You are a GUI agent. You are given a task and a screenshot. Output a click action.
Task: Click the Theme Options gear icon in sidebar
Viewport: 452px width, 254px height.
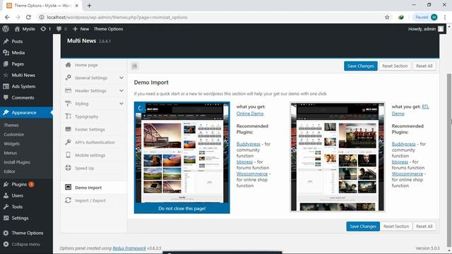(x=6, y=233)
